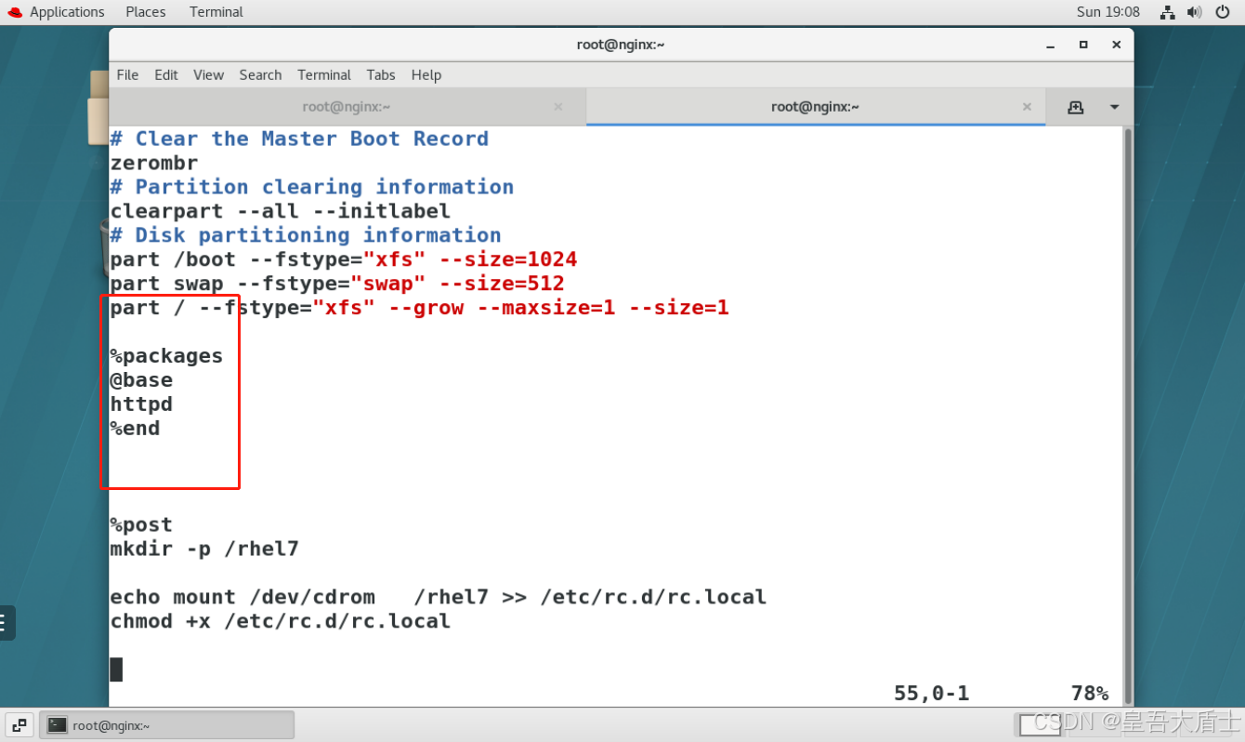Click the '# Partition clearing information' comment
This screenshot has height=742, width=1245.
(311, 187)
